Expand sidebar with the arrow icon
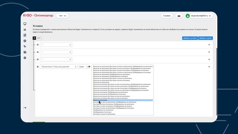Viewport: 238px width, 134px height. click(25, 108)
